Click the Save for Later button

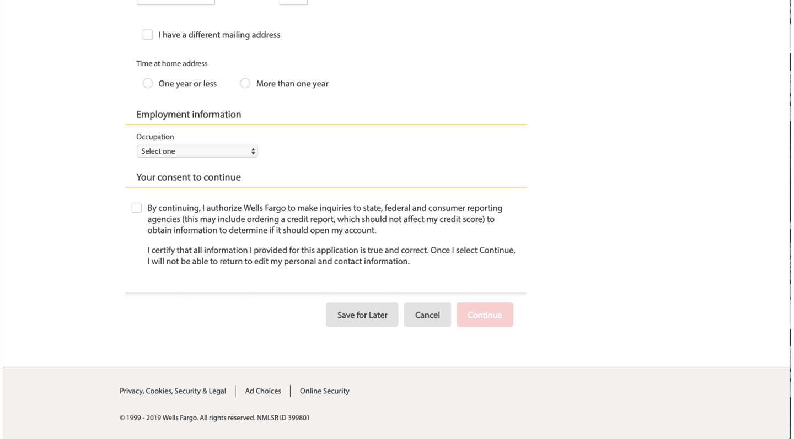point(362,315)
